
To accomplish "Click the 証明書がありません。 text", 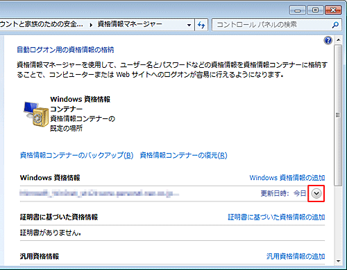I will pos(51,233).
